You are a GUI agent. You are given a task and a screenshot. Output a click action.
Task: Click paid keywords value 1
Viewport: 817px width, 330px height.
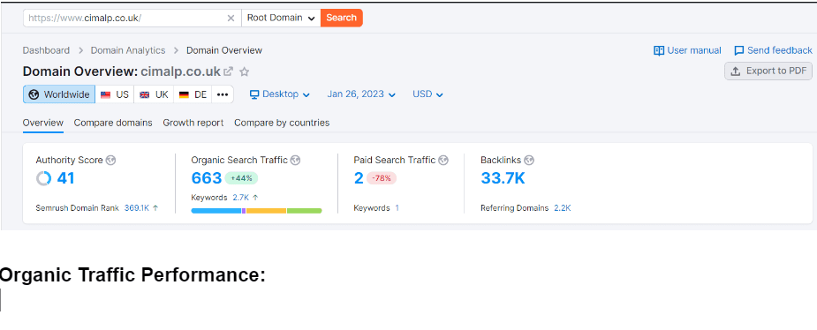(x=397, y=208)
